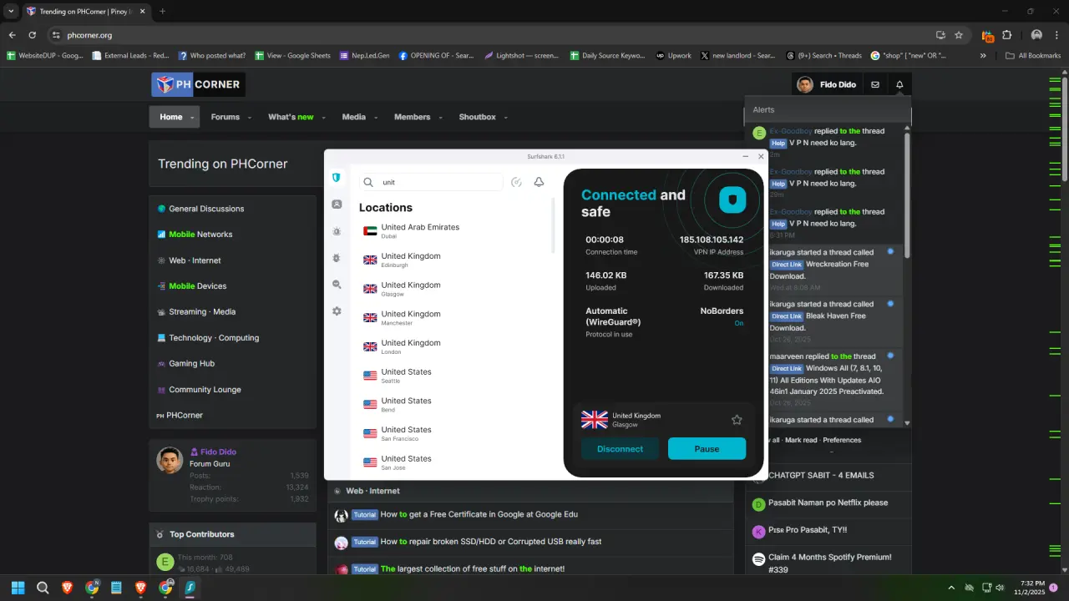Add Glasgow to favorites with star icon
This screenshot has width=1069, height=601.
737,420
